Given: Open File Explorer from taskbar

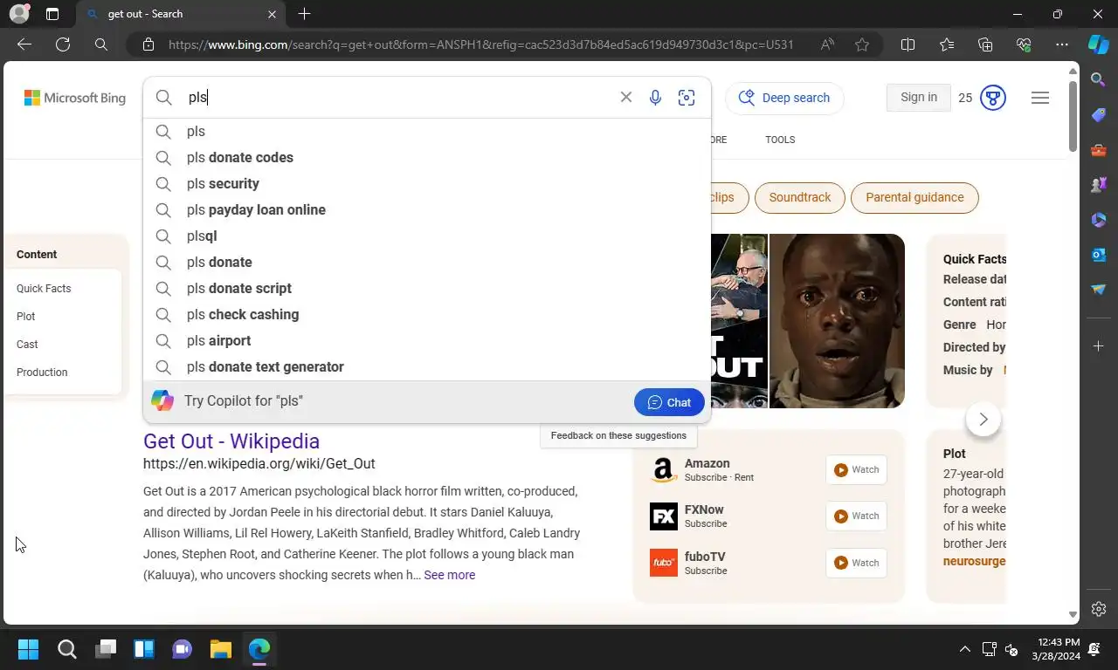Looking at the screenshot, I should pyautogui.click(x=220, y=649).
